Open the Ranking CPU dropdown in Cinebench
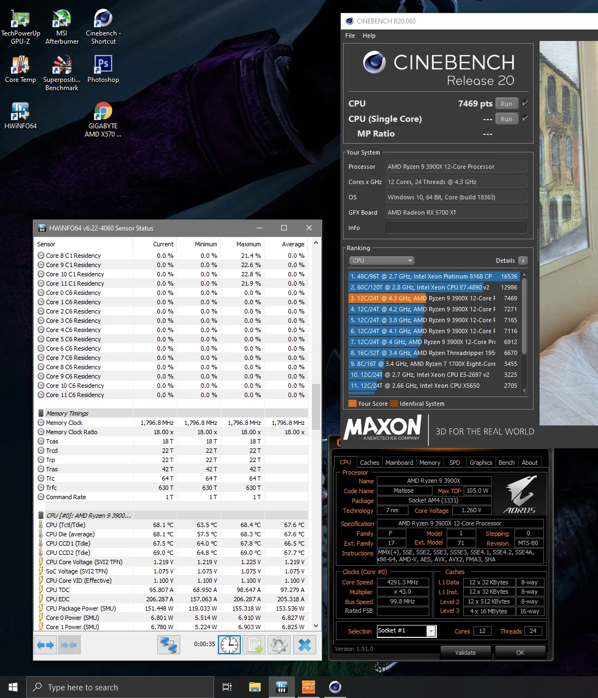This screenshot has width=598, height=698. point(382,261)
